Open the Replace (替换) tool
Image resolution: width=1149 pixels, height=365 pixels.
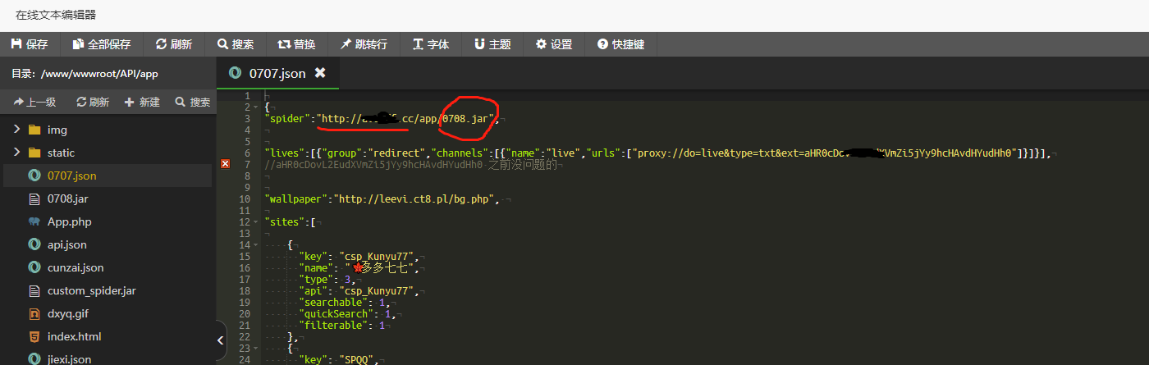tap(296, 44)
